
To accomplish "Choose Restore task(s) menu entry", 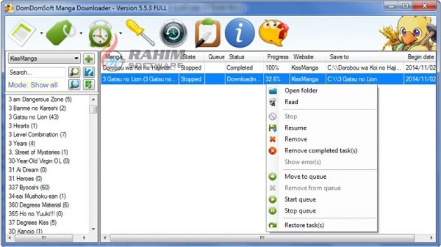I will 304,225.
